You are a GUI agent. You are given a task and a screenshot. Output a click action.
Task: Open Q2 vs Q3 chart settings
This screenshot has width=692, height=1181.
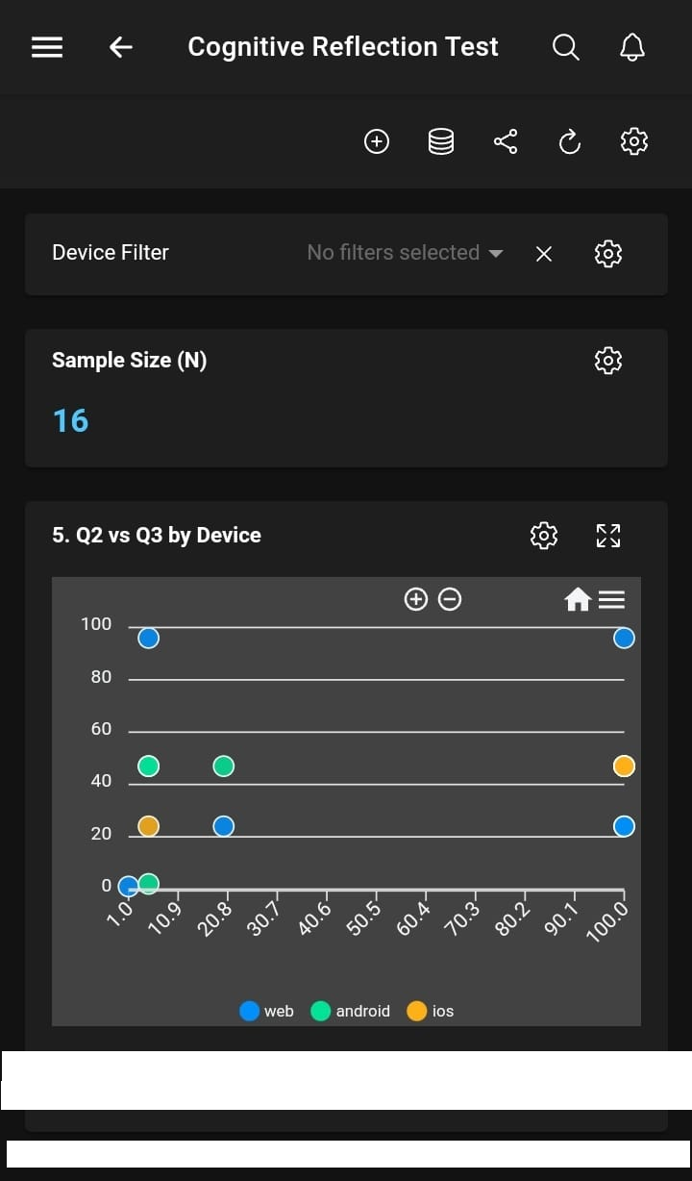coord(544,536)
